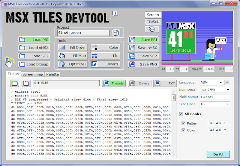The image size is (240, 166).
Task: Click the plus button next to Language
Action: click(227, 83)
